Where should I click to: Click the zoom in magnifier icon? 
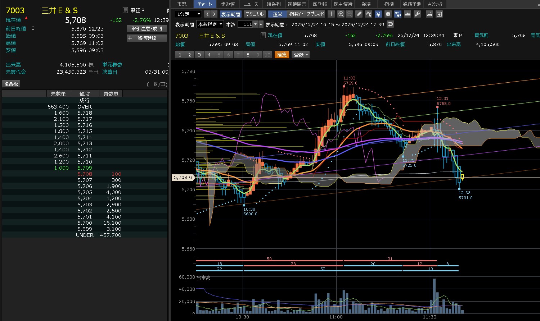pos(341,14)
